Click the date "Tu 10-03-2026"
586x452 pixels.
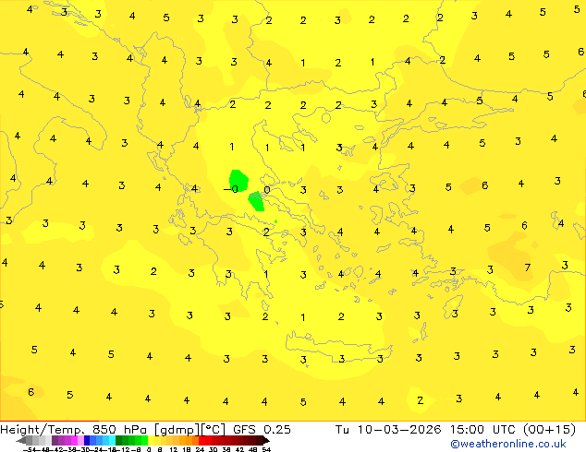point(388,430)
